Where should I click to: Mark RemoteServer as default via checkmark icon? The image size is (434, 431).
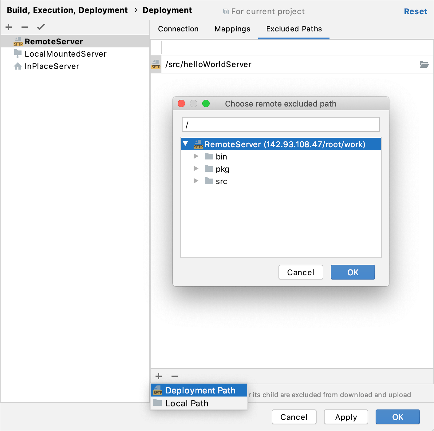(x=41, y=27)
